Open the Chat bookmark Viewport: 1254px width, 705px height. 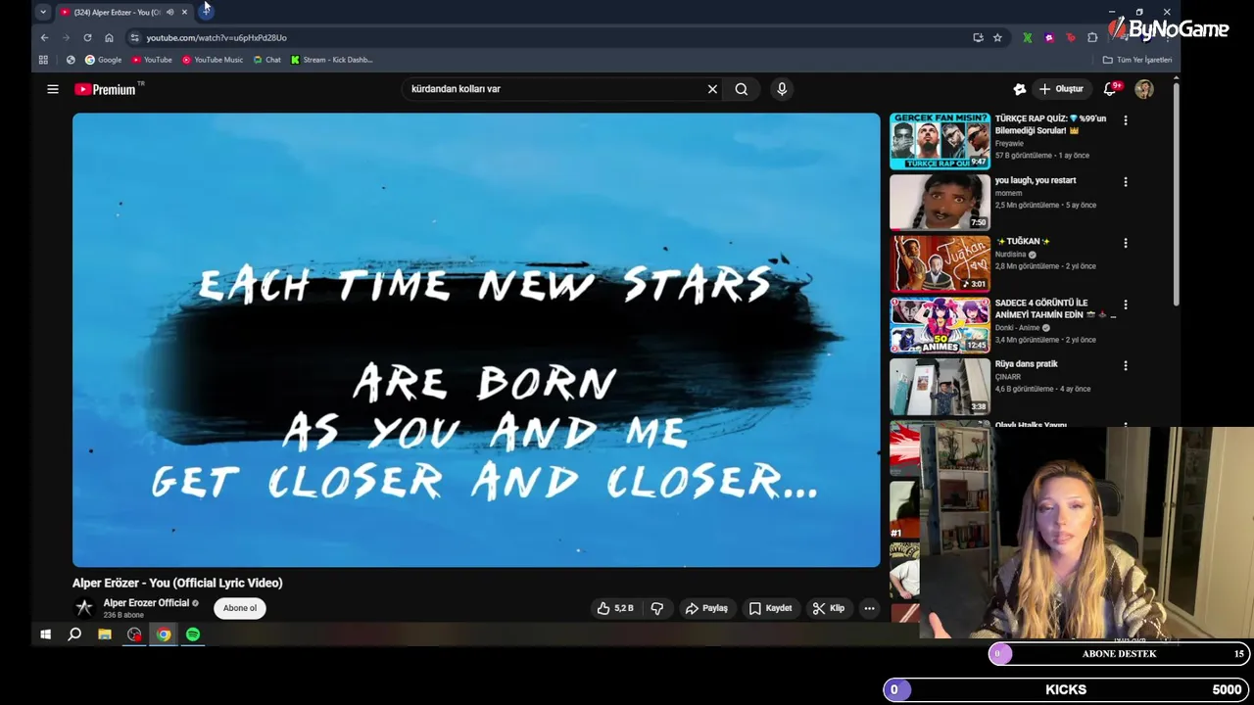pyautogui.click(x=266, y=60)
